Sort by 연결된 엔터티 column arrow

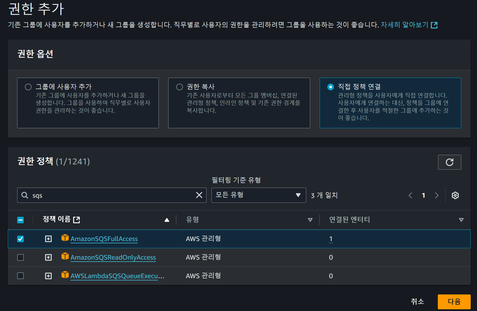click(461, 220)
